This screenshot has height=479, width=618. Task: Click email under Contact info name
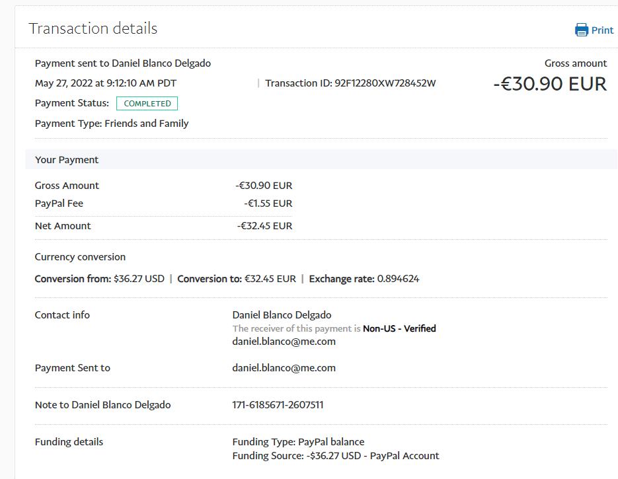click(284, 342)
